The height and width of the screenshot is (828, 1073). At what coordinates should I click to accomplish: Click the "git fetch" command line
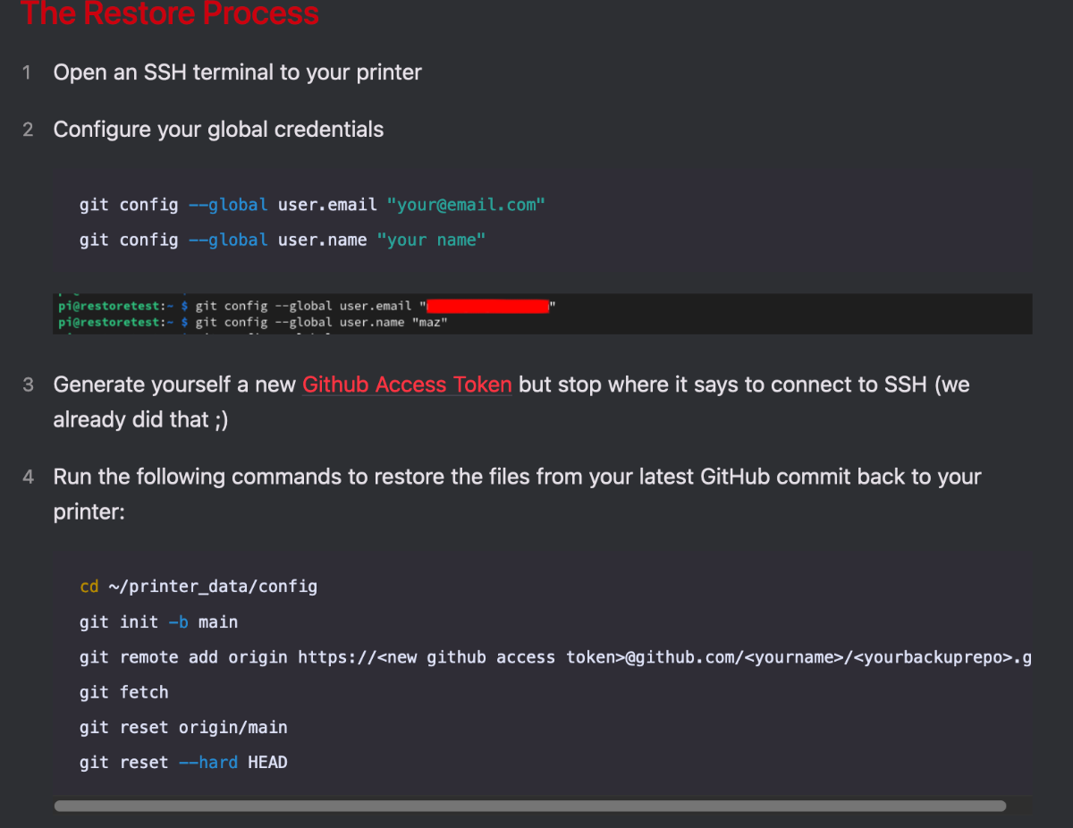[x=123, y=692]
